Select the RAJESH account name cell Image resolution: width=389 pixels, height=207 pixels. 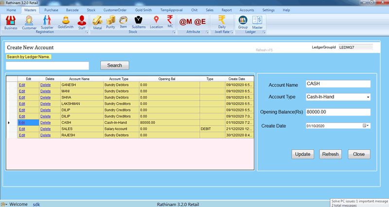click(x=82, y=135)
